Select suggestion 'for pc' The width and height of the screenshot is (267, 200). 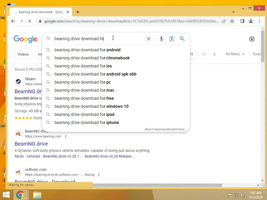point(116,82)
